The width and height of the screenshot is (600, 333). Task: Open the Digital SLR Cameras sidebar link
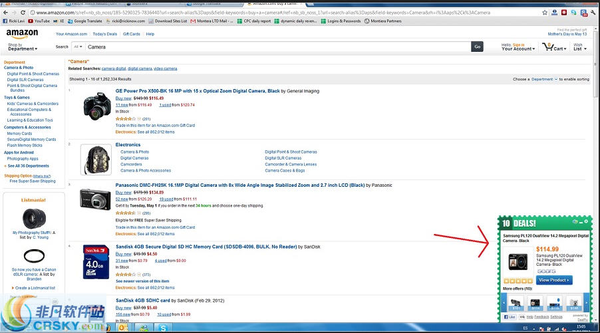click(x=25, y=80)
